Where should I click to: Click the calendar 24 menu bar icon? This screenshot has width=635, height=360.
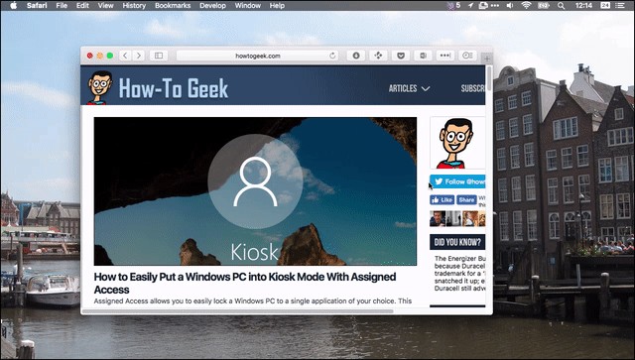click(x=605, y=5)
